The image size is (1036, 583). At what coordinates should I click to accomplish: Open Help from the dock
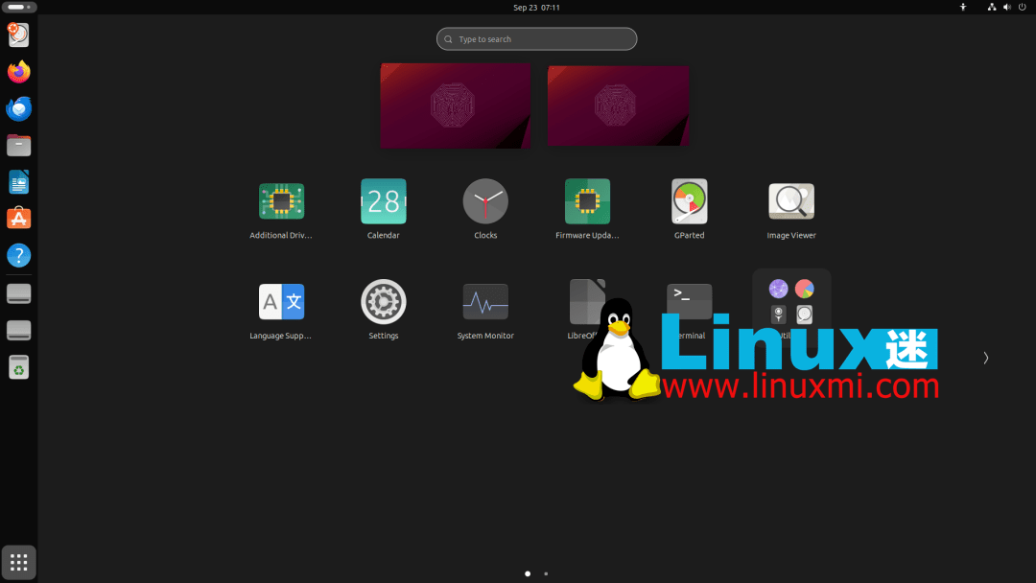point(18,255)
